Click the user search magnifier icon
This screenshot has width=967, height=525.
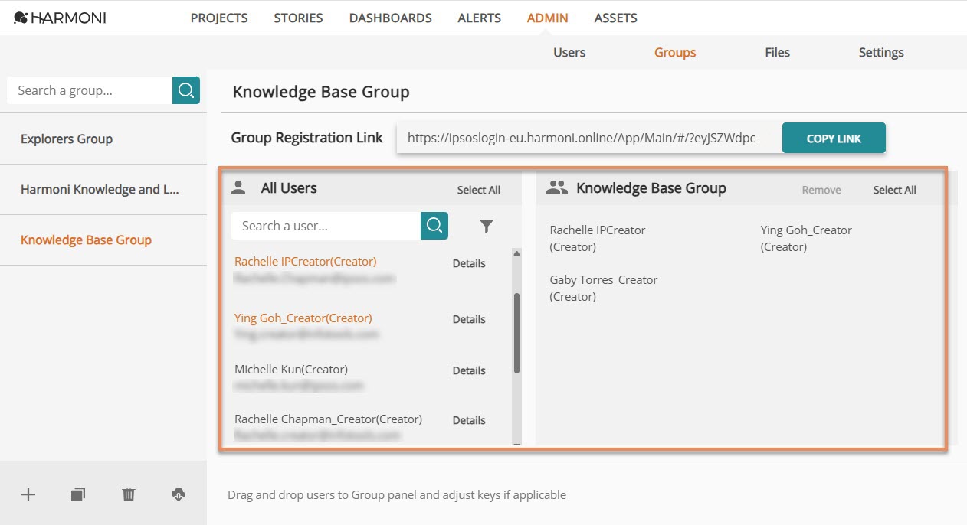pyautogui.click(x=434, y=226)
